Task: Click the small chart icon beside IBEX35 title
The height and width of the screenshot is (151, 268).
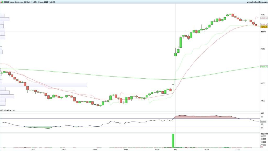Action: pyautogui.click(x=1, y=2)
